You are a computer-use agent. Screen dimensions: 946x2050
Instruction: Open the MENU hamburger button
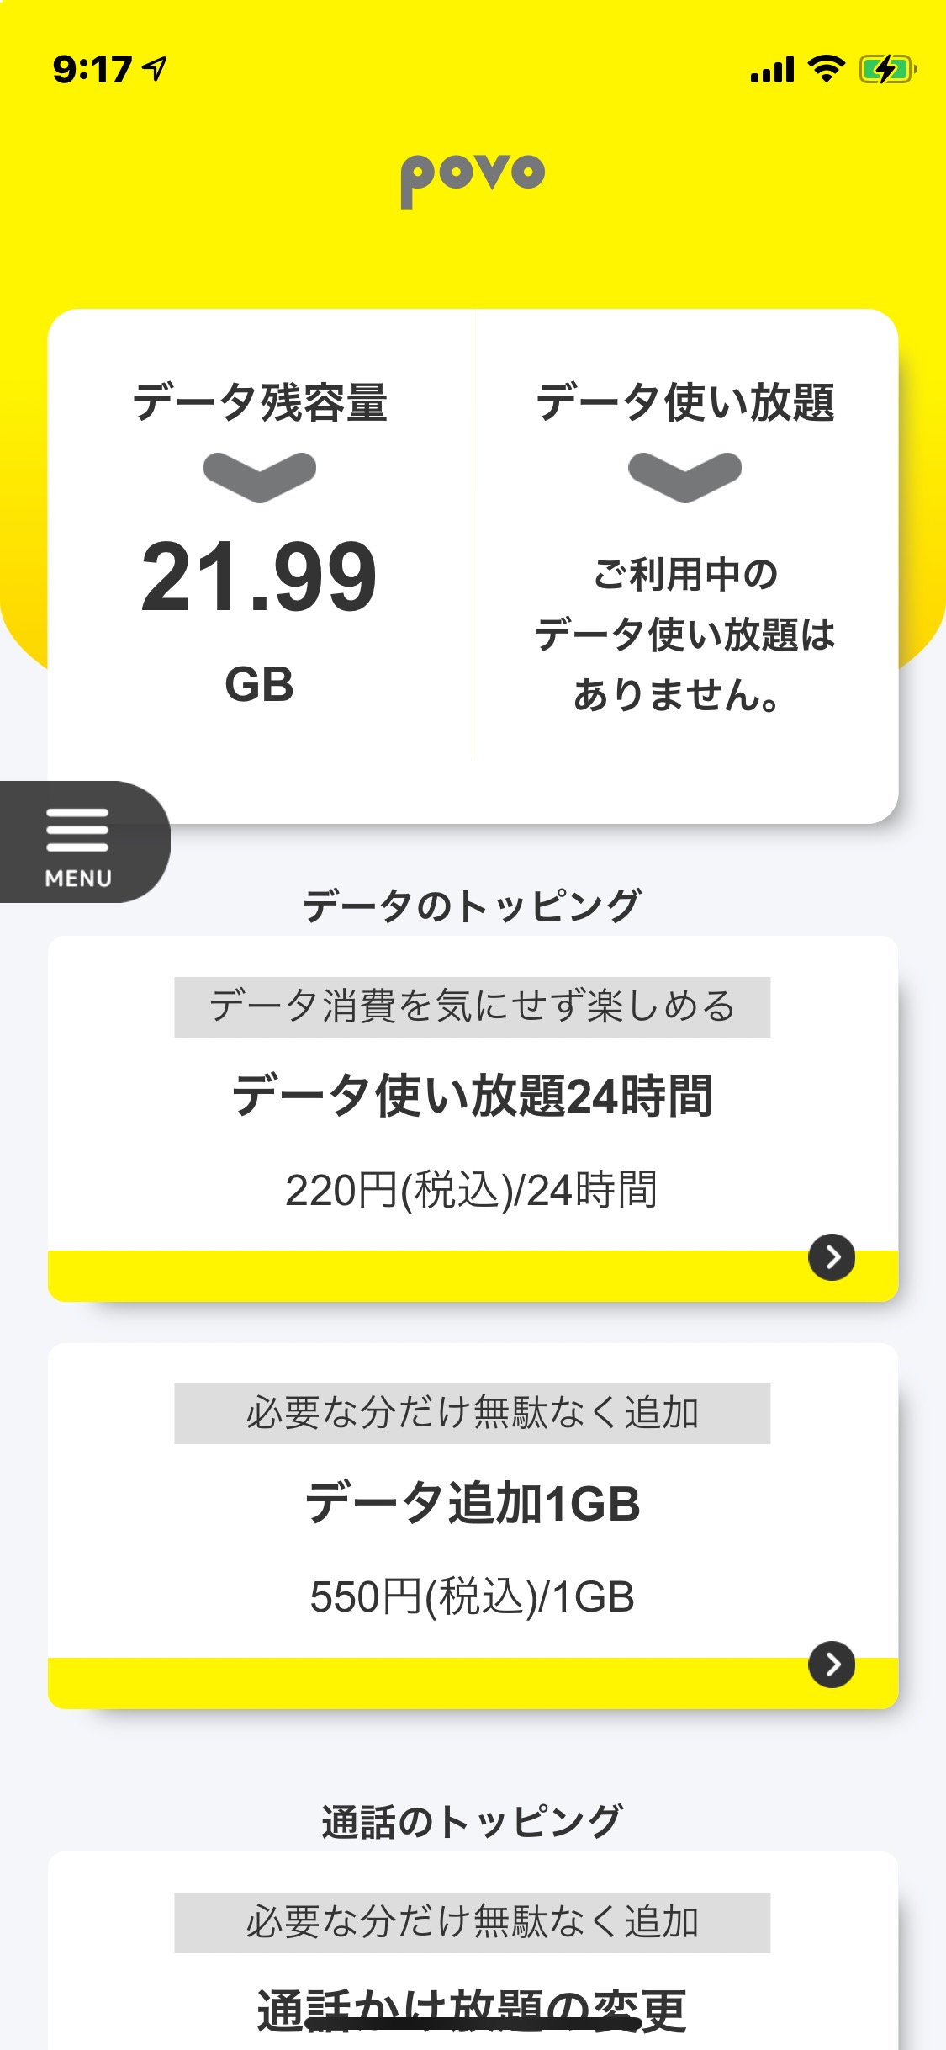click(x=78, y=842)
